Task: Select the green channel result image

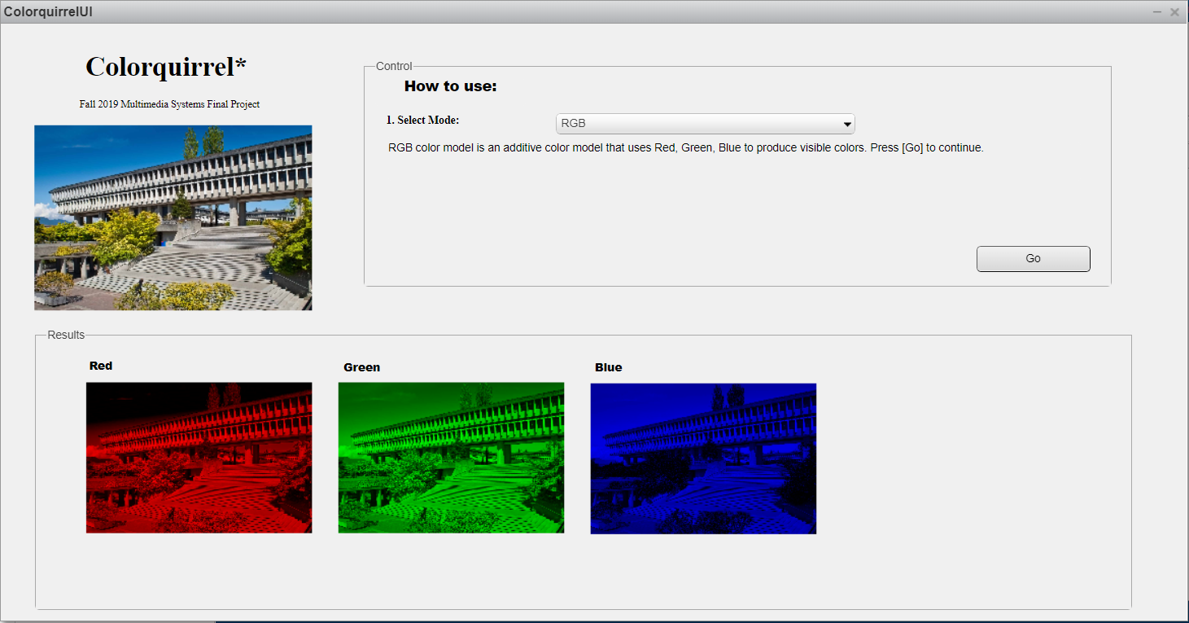Action: tap(451, 458)
